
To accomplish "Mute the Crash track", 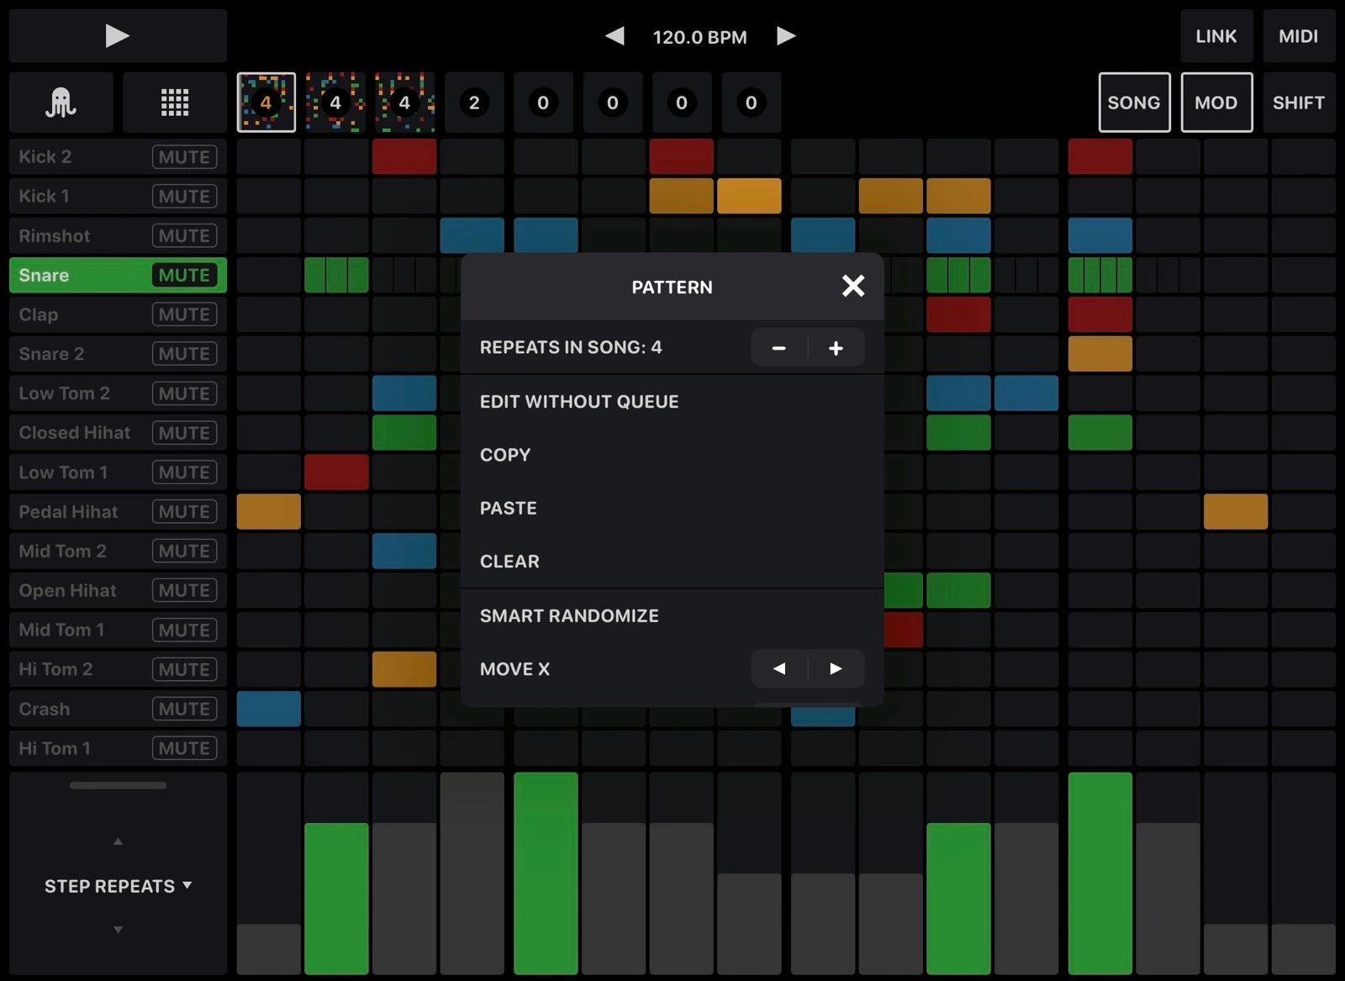I will (184, 709).
